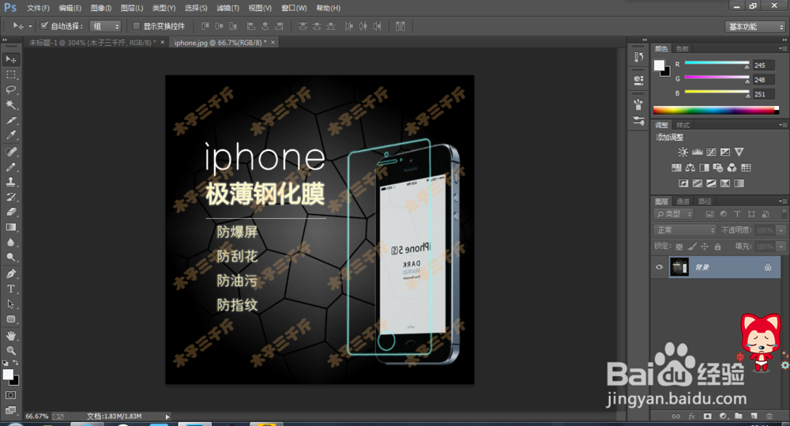This screenshot has width=790, height=426.
Task: Select the Rectangle shape tool
Action: 10,319
